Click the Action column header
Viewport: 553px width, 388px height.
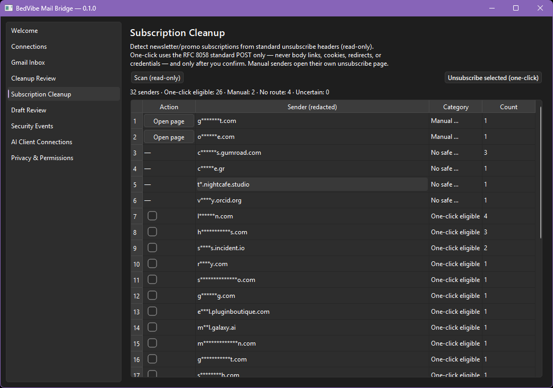[169, 107]
